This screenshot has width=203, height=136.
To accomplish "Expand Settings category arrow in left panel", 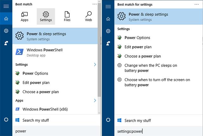I will tap(95, 64).
